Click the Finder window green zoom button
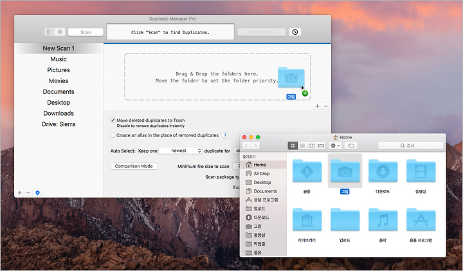The image size is (463, 271). (x=258, y=137)
